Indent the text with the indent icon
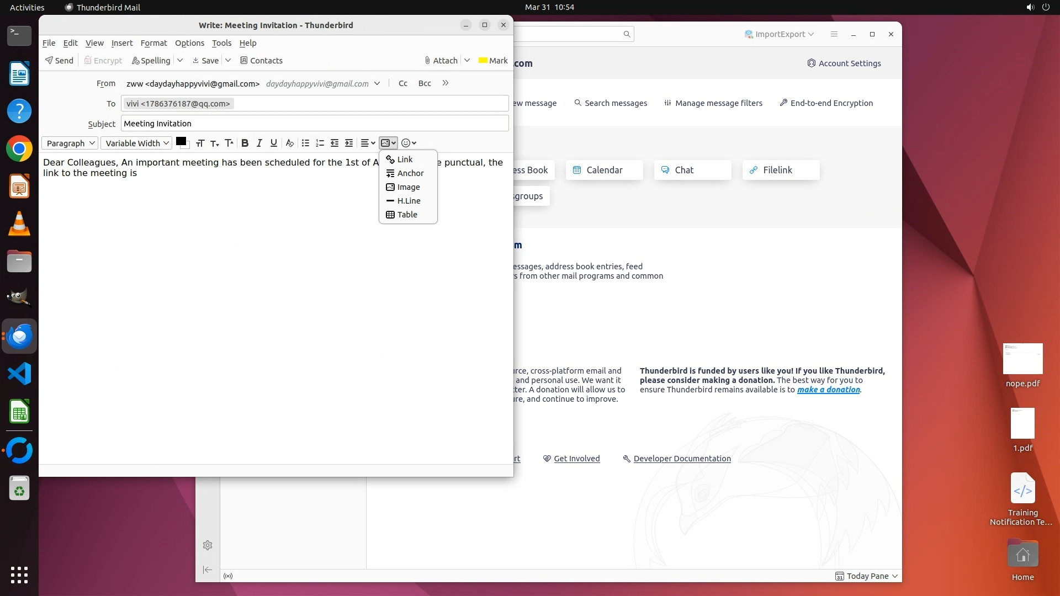 pyautogui.click(x=349, y=143)
